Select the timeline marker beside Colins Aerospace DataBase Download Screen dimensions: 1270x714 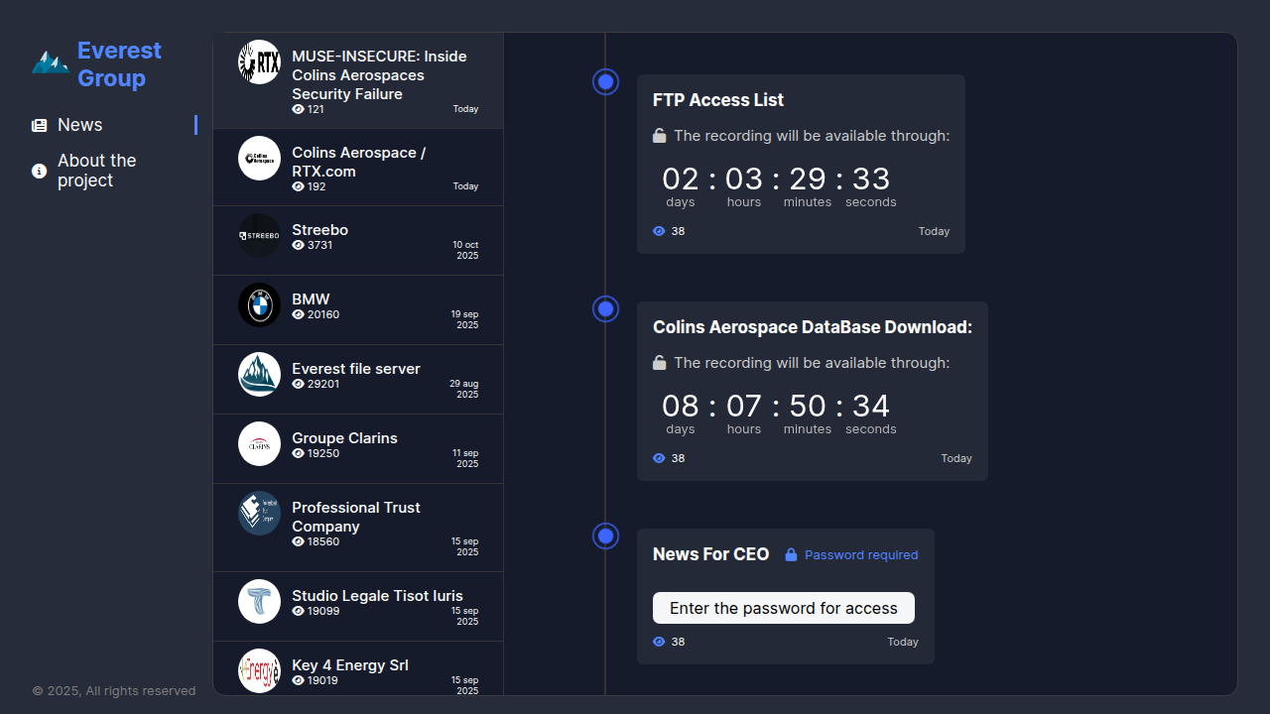pos(605,309)
